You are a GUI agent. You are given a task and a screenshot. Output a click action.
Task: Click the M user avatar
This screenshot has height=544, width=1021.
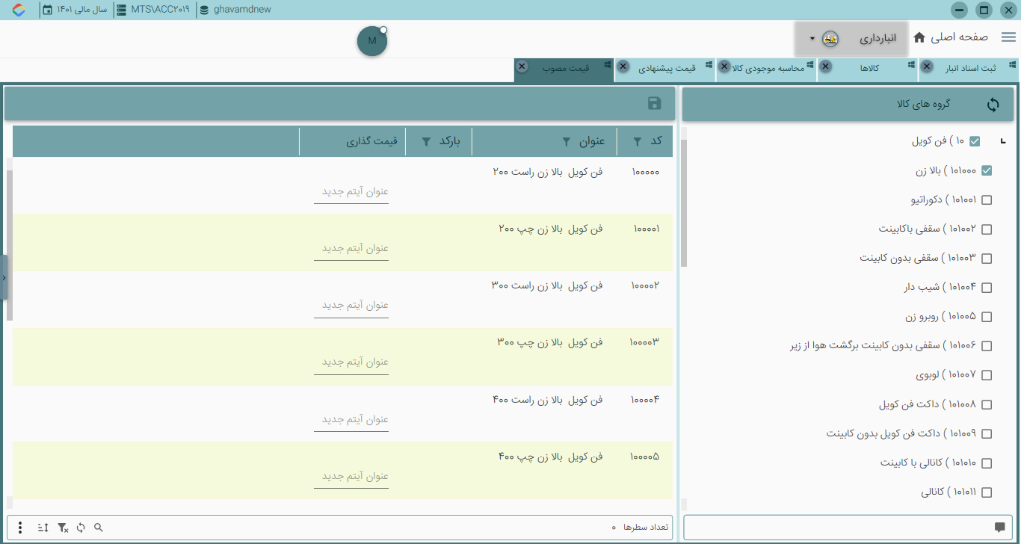coord(372,40)
